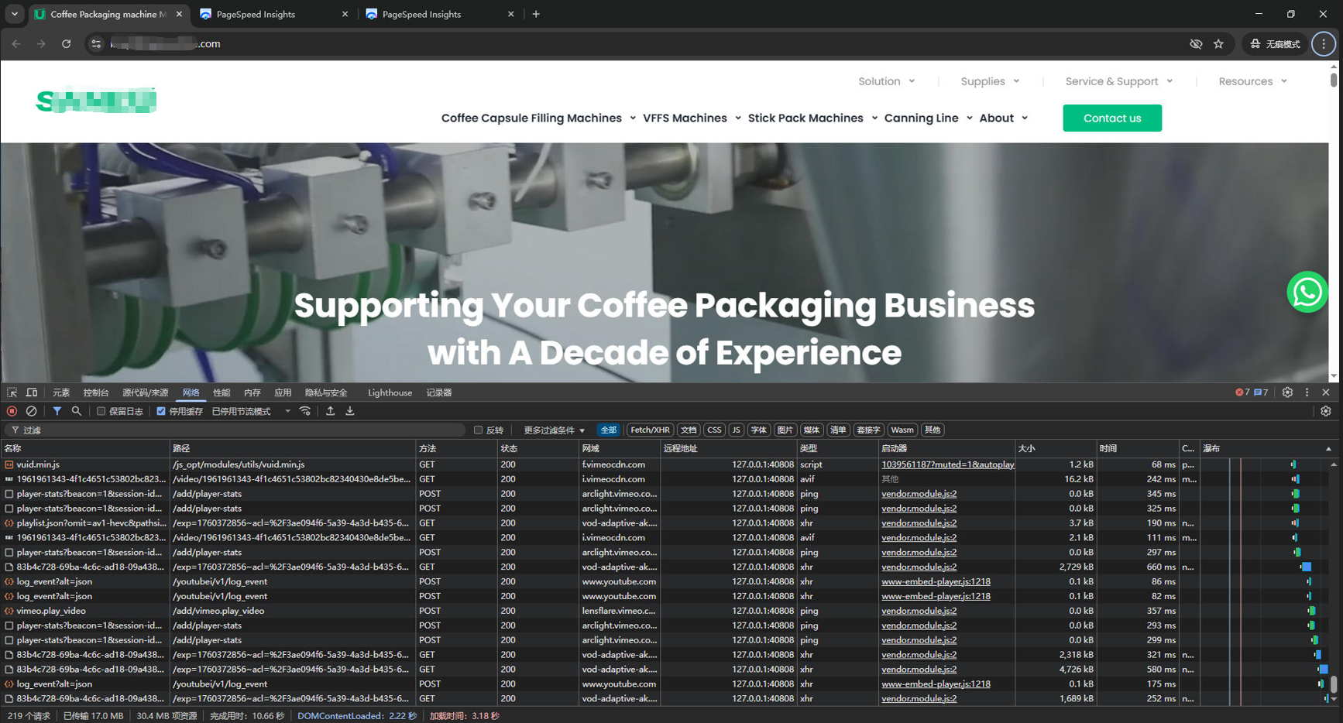Tick the 反转 filter checkbox
The height and width of the screenshot is (723, 1343).
pyautogui.click(x=478, y=430)
